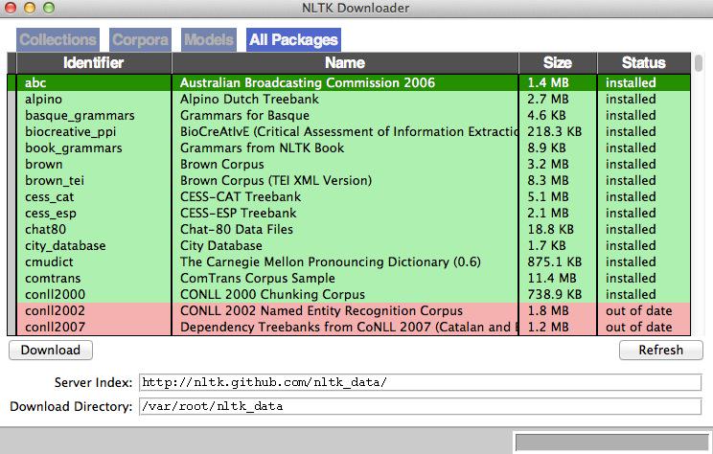Open the Models tab

pos(209,40)
